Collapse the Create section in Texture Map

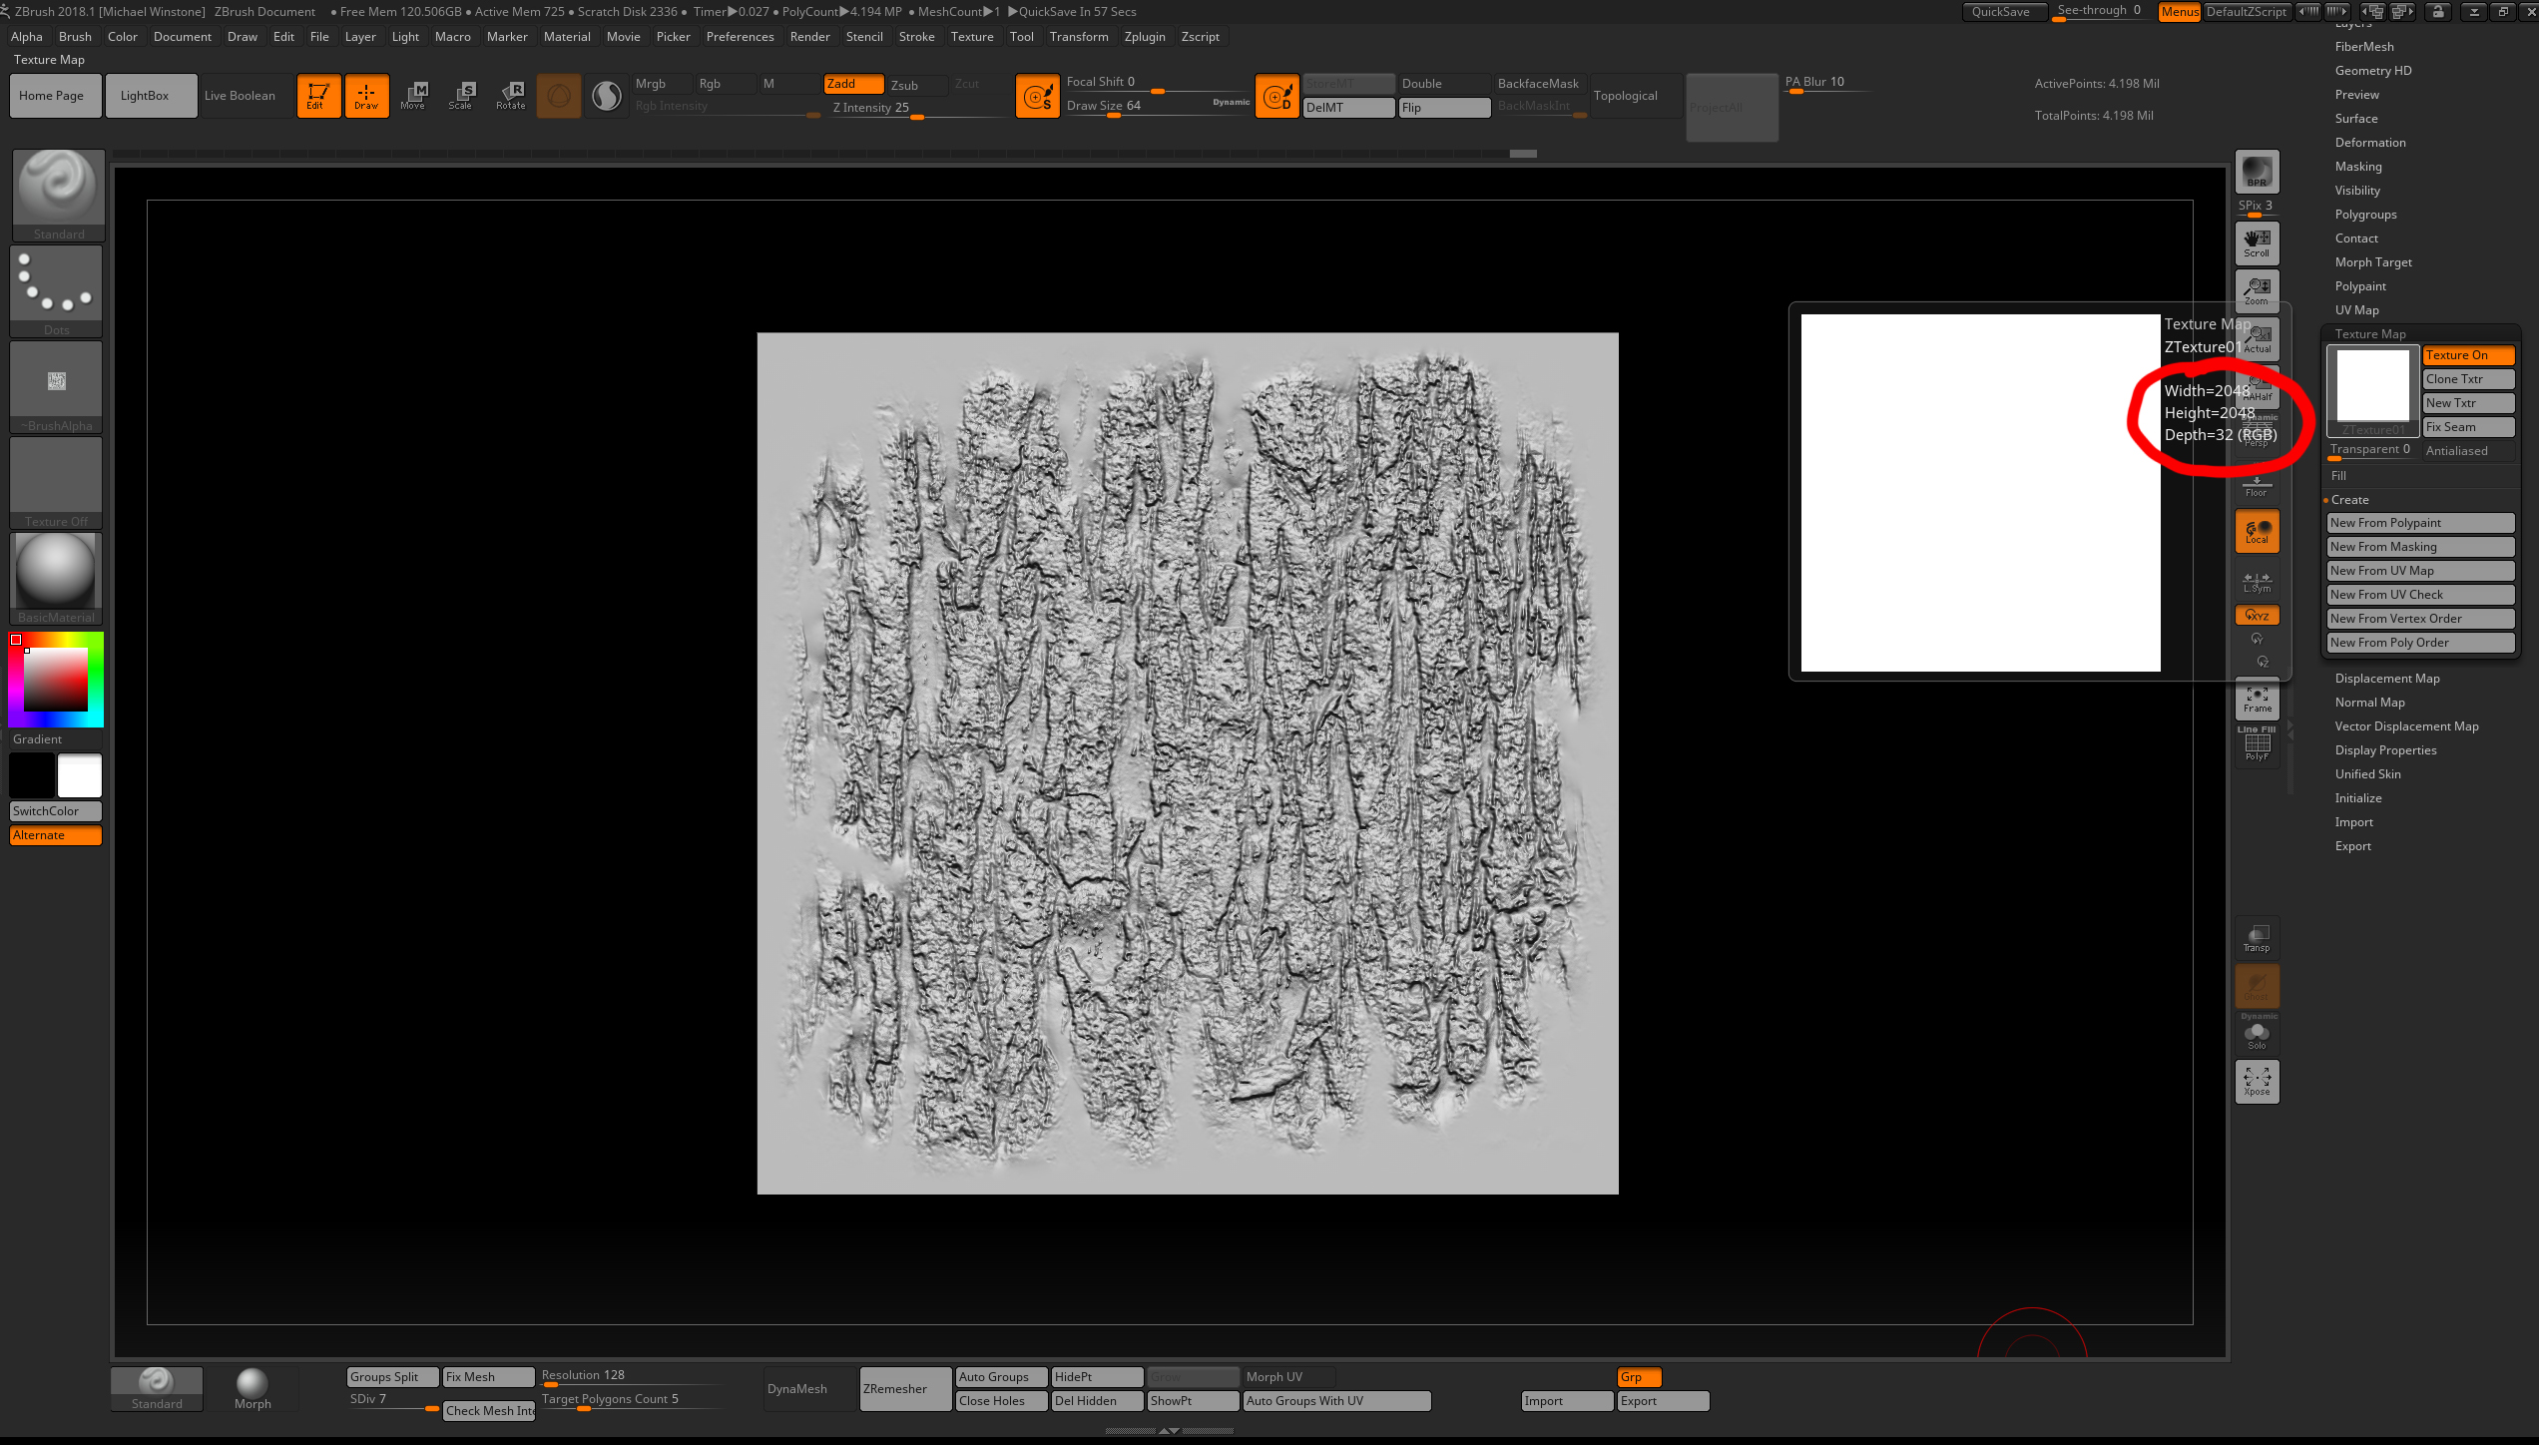tap(2349, 500)
